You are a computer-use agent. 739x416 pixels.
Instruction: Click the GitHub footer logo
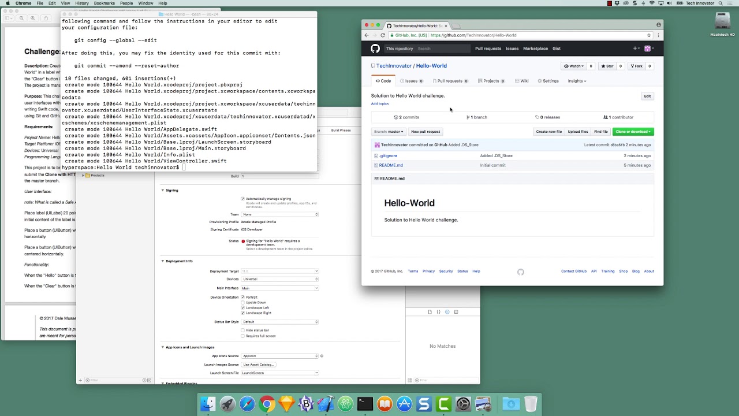pyautogui.click(x=521, y=272)
